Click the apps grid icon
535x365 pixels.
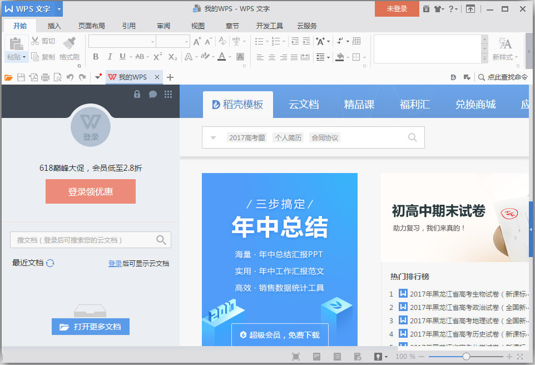[168, 94]
